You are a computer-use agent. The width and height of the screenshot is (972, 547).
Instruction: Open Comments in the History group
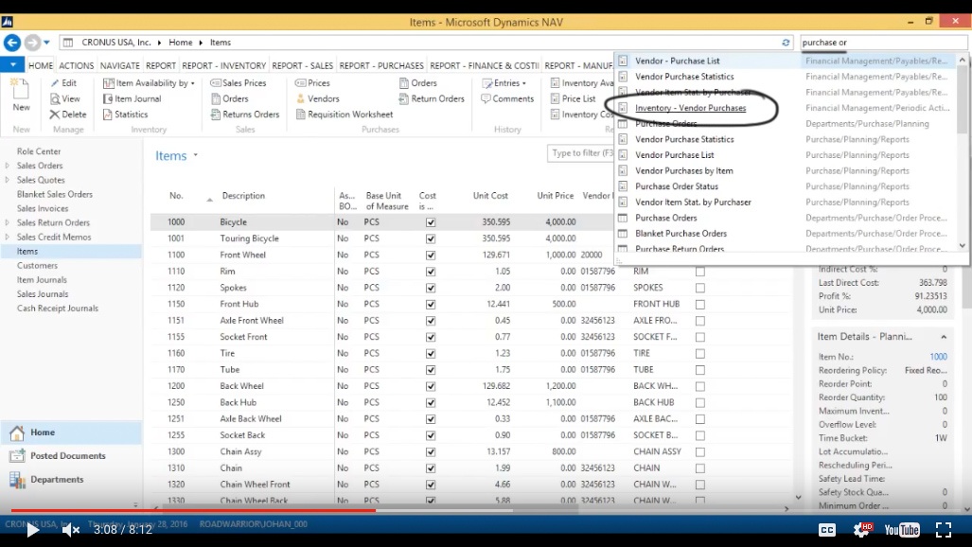click(x=507, y=98)
